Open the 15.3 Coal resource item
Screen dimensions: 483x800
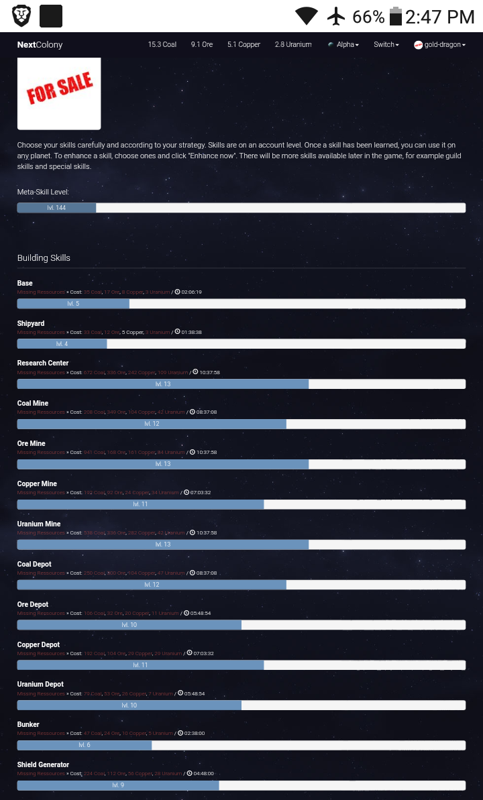[x=162, y=45]
